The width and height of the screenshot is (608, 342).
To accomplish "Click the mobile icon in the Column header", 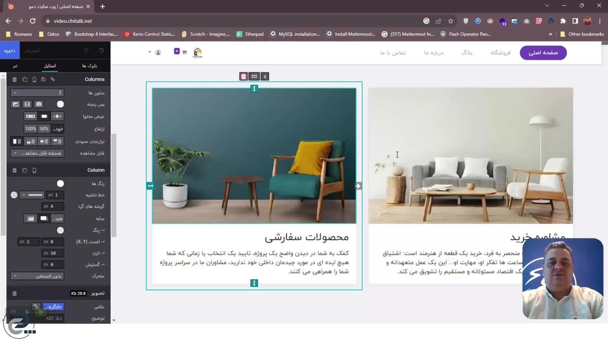I will [34, 170].
